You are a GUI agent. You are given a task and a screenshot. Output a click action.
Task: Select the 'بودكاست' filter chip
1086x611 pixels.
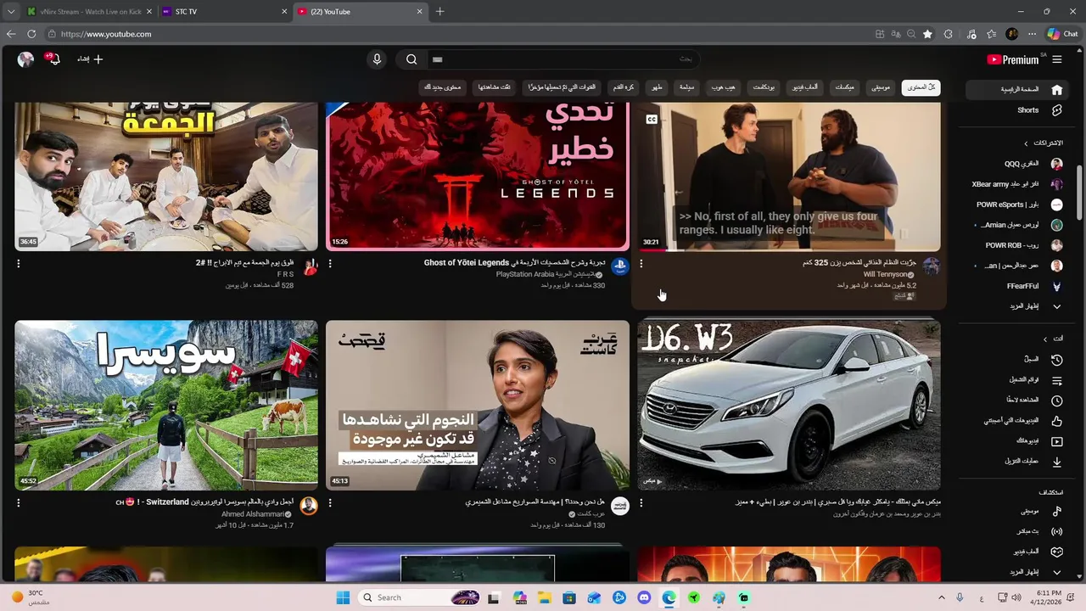point(764,87)
